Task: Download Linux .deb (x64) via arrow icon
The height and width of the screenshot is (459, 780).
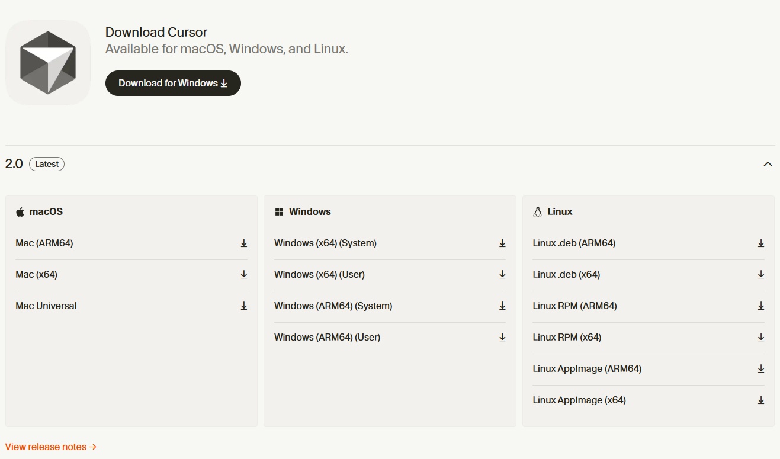Action: pyautogui.click(x=761, y=274)
